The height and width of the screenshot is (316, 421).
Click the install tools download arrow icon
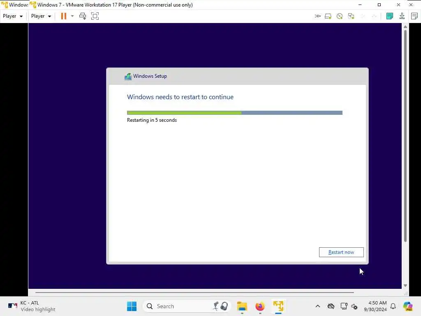click(x=402, y=16)
